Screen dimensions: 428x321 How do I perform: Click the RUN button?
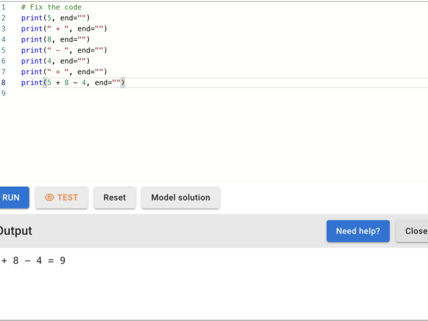pyautogui.click(x=13, y=197)
